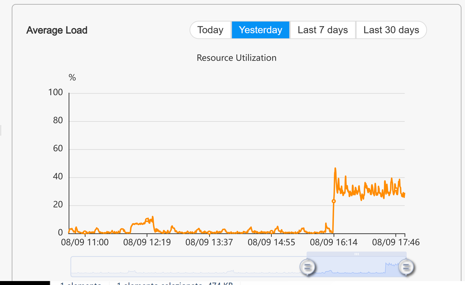Click the data point marker at 08/09 11:00

(x=85, y=232)
